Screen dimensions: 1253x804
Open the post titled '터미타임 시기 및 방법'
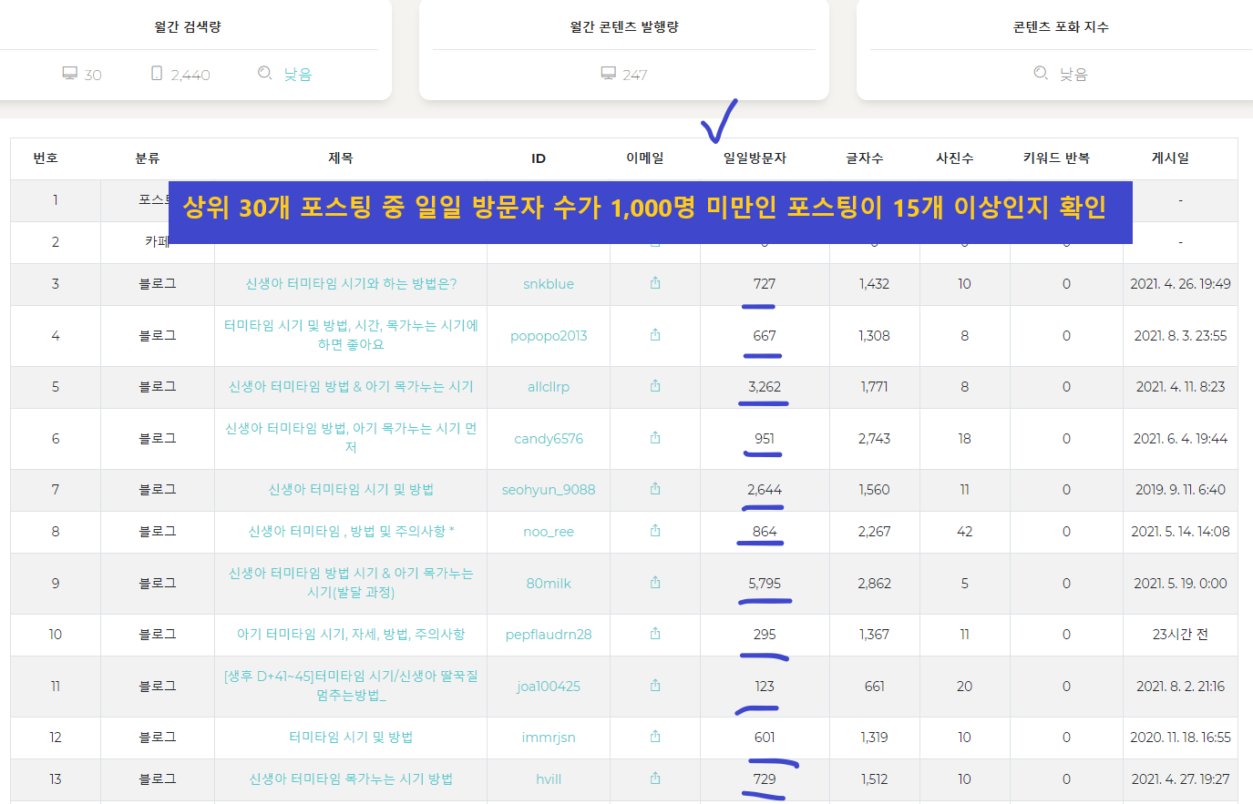pyautogui.click(x=351, y=738)
